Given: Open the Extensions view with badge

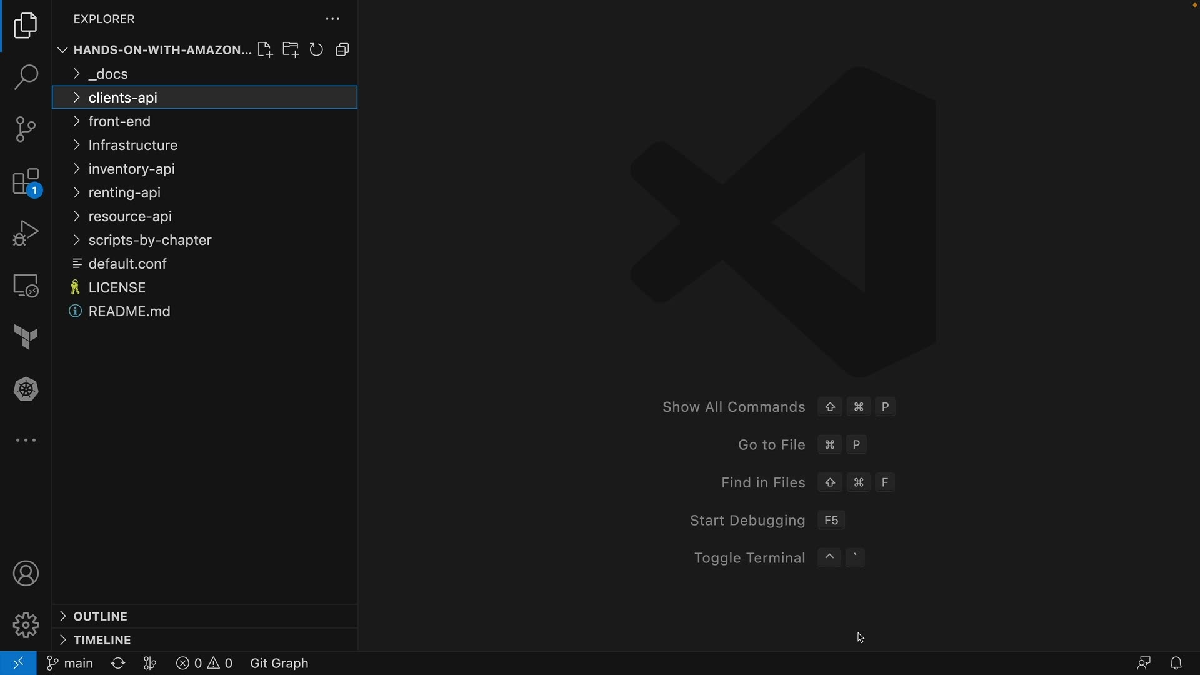Looking at the screenshot, I should pos(26,182).
